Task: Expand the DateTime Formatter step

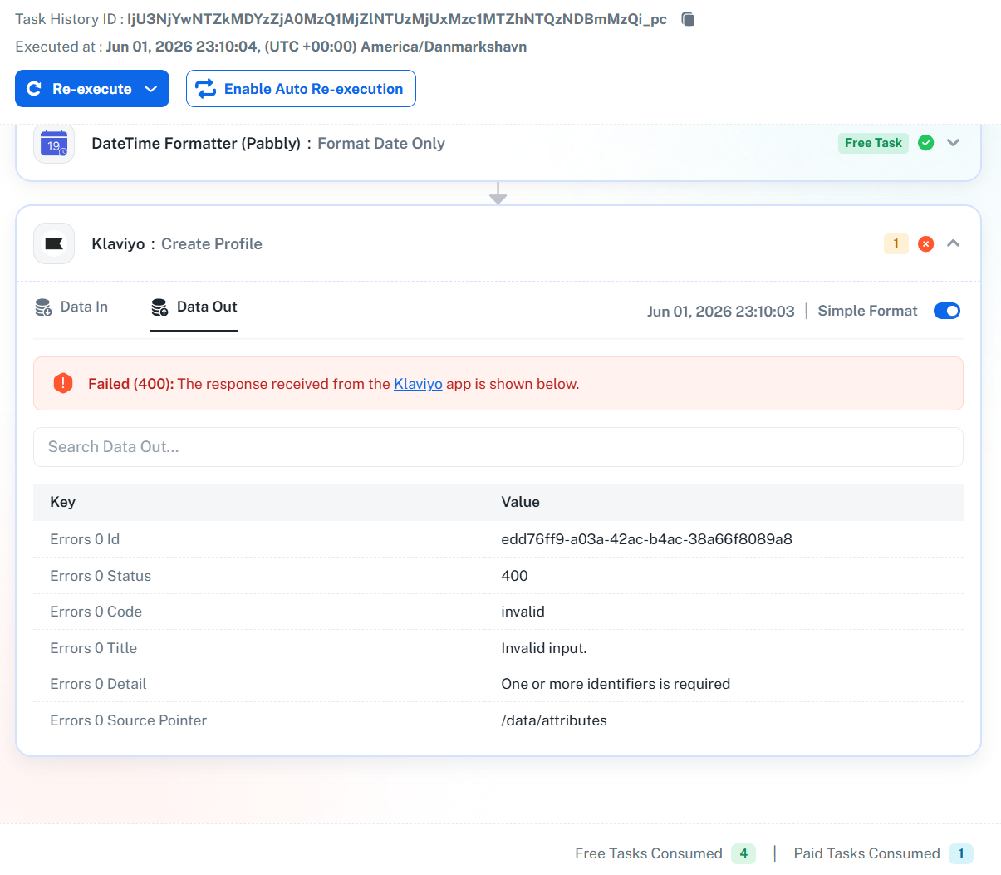Action: click(954, 143)
